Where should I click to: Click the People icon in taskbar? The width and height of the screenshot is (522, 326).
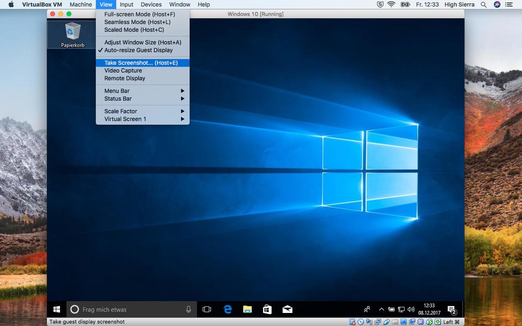[x=367, y=309]
